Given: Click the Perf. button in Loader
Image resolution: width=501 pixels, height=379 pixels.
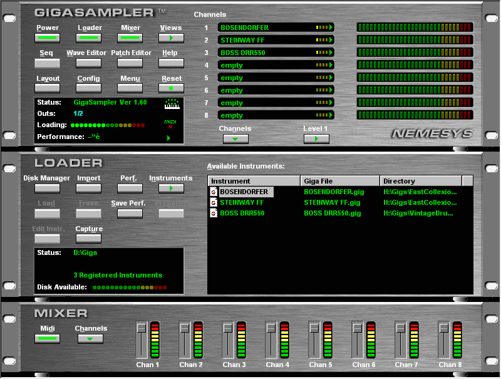Looking at the screenshot, I should pos(130,189).
